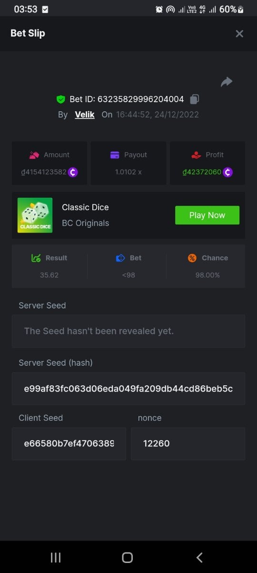Tap the Classic Dice game thumbnail
The image size is (257, 573).
coord(35,215)
